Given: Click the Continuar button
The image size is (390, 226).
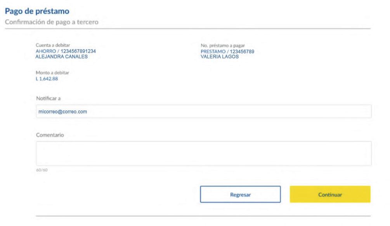Looking at the screenshot, I should click(x=330, y=194).
